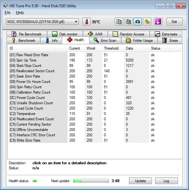Click the copy screenshot to clipboard icon
The height and width of the screenshot is (190, 189).
coord(128,22)
